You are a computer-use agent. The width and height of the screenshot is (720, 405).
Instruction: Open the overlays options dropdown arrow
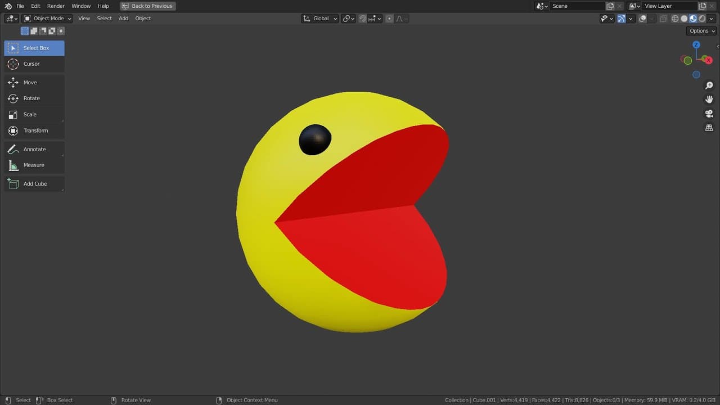(651, 19)
